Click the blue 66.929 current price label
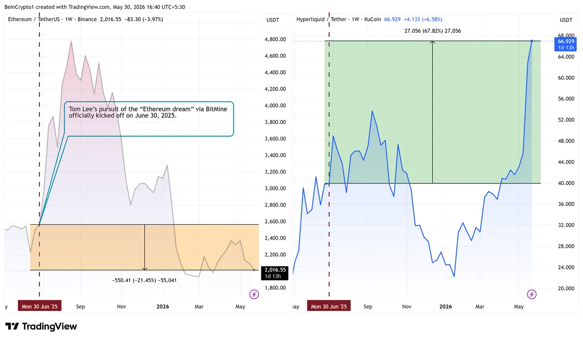Image resolution: width=583 pixels, height=340 pixels. 565,44
